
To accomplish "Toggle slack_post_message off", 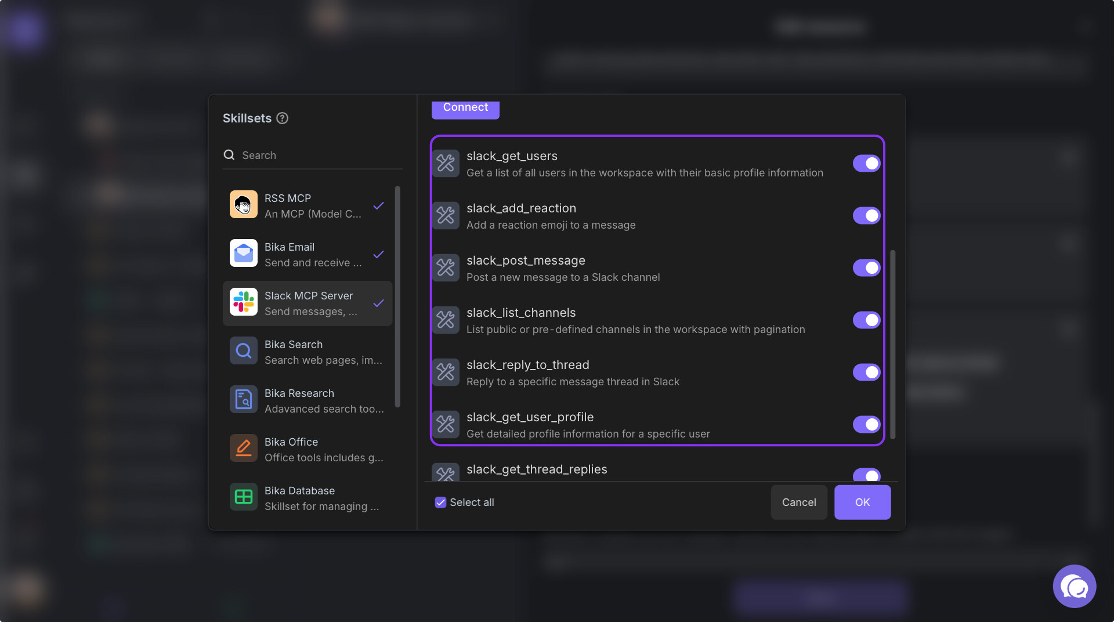I will (866, 268).
